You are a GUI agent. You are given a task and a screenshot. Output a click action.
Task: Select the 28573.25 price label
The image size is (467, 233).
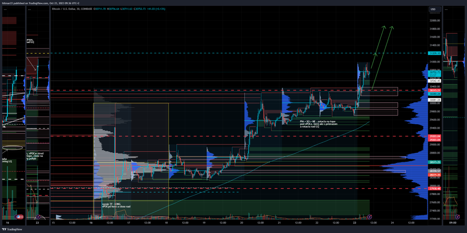tap(434, 162)
